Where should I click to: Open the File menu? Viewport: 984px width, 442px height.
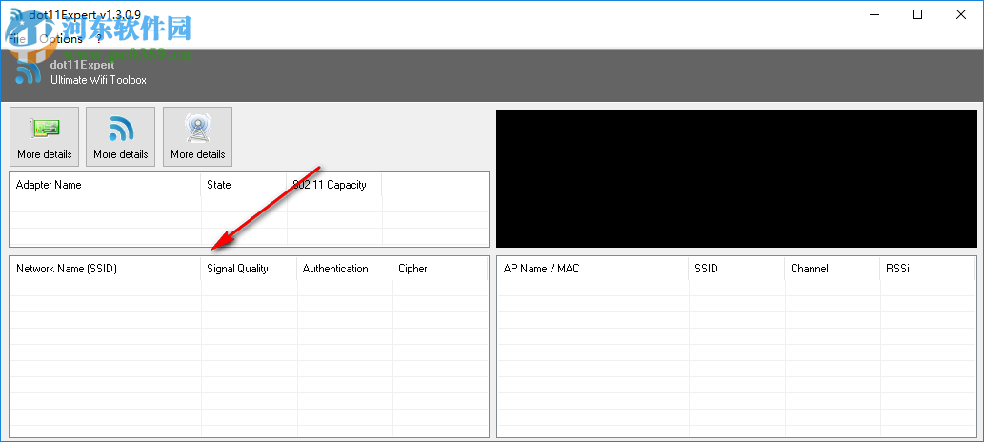17,39
